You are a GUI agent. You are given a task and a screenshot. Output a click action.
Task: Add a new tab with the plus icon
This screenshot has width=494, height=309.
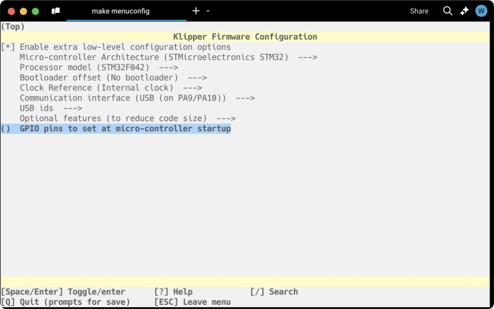[x=196, y=11]
